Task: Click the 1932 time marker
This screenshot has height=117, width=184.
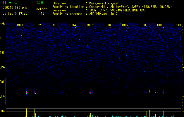Action: click(37, 25)
